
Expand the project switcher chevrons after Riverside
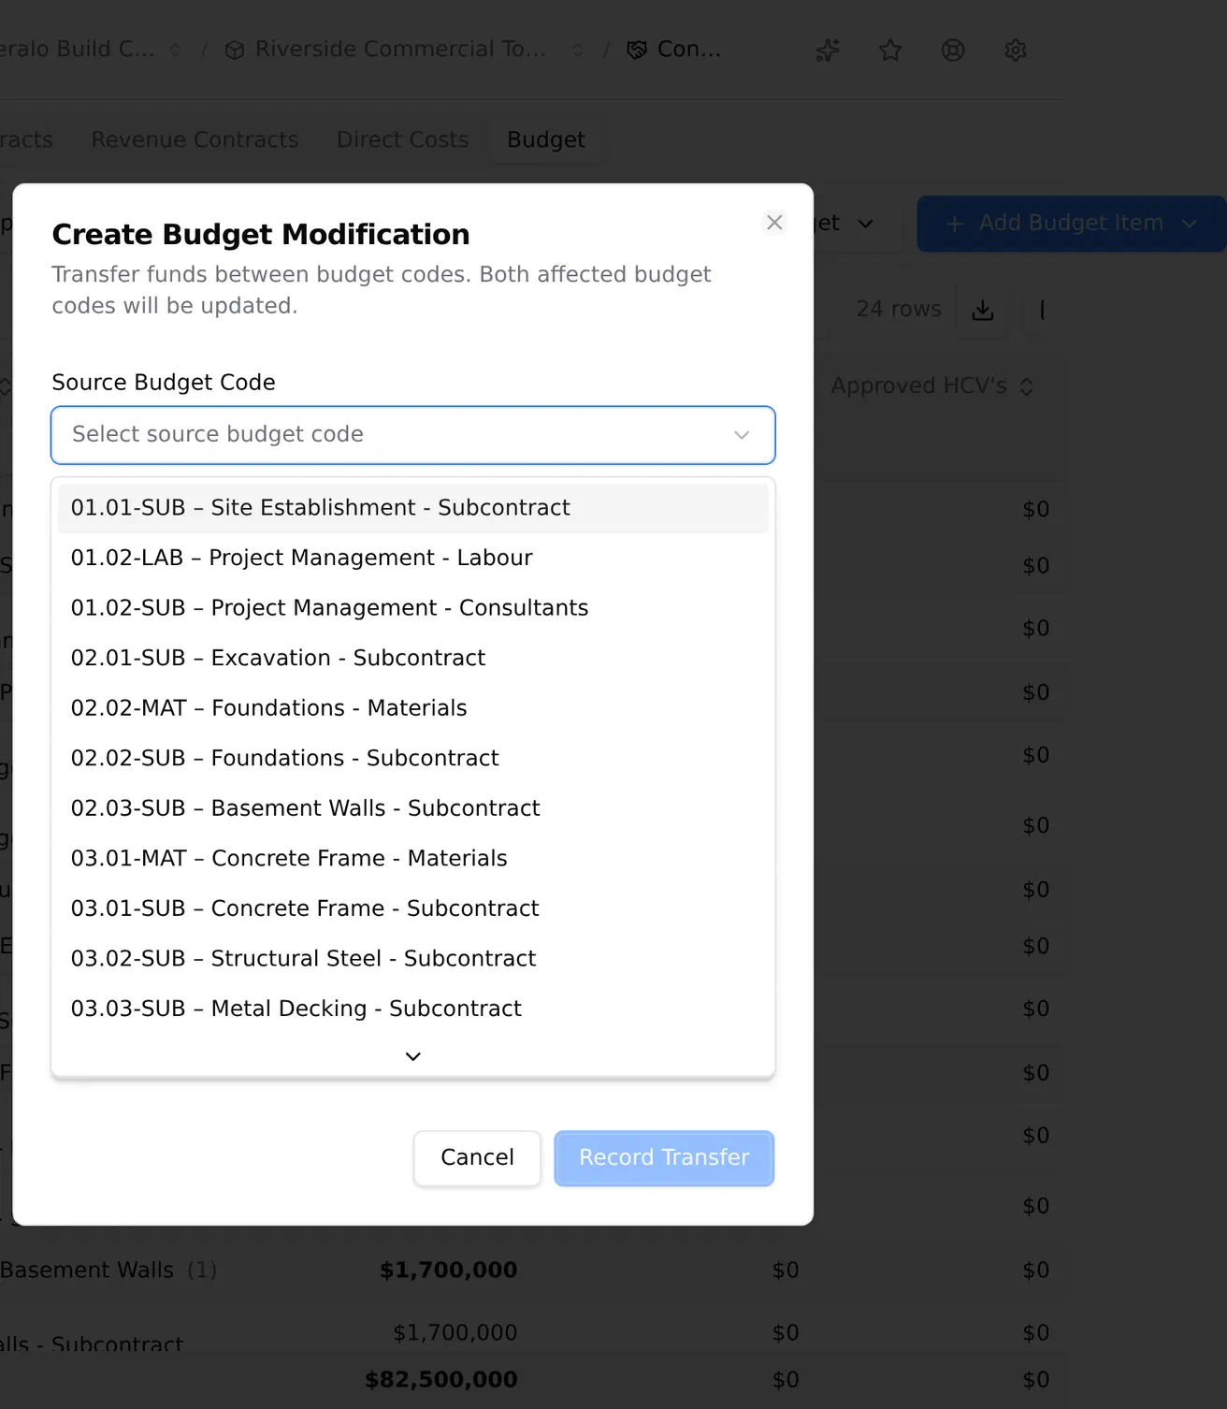pyautogui.click(x=577, y=50)
